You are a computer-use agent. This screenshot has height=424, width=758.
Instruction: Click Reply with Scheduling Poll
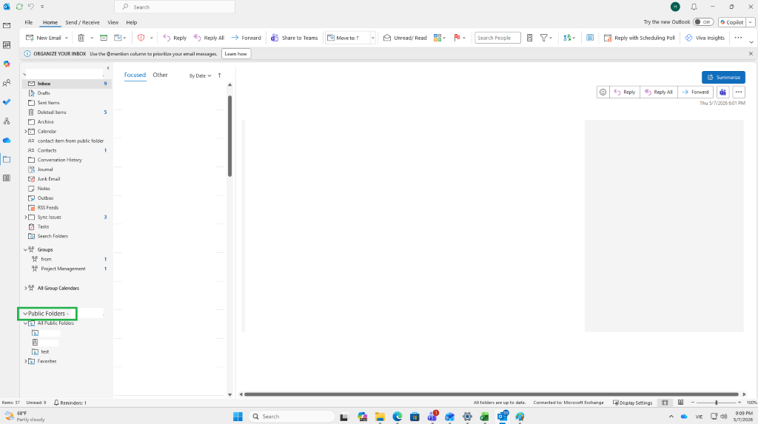(639, 38)
